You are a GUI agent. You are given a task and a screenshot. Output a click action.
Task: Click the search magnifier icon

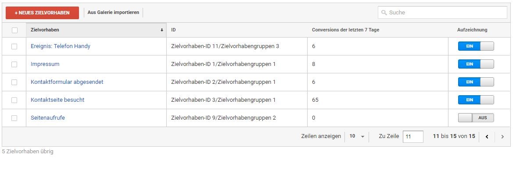pyautogui.click(x=384, y=13)
